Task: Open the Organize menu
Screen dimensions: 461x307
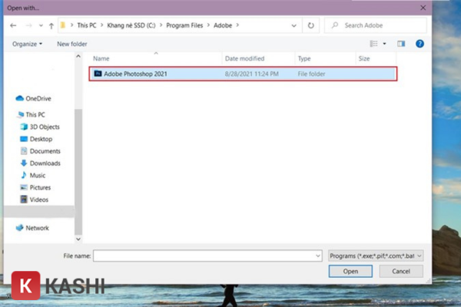Action: (x=27, y=44)
